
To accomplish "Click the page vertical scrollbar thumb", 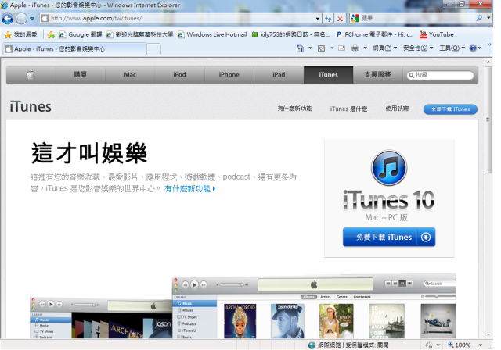I will pos(488,120).
